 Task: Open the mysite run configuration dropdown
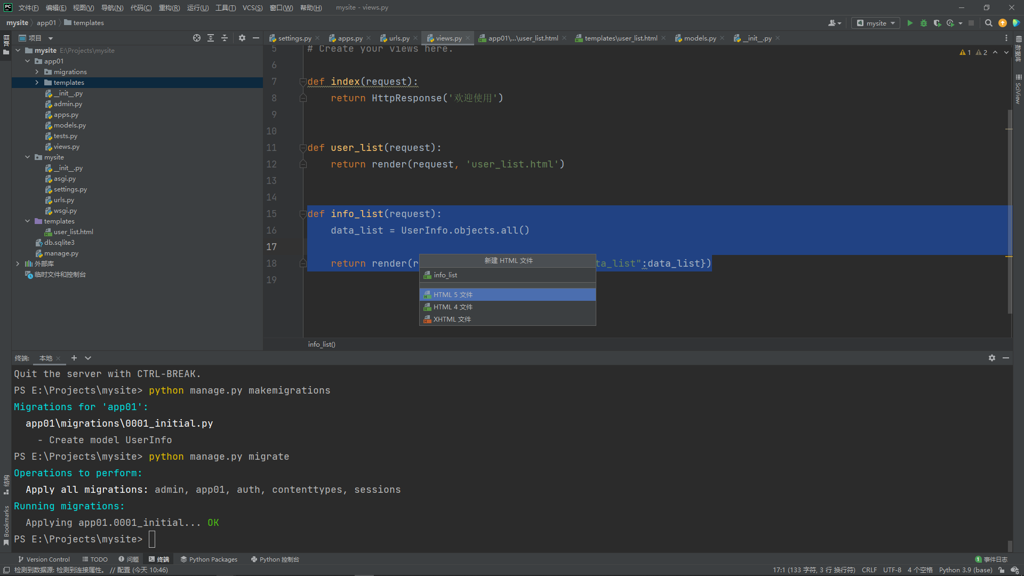(876, 23)
